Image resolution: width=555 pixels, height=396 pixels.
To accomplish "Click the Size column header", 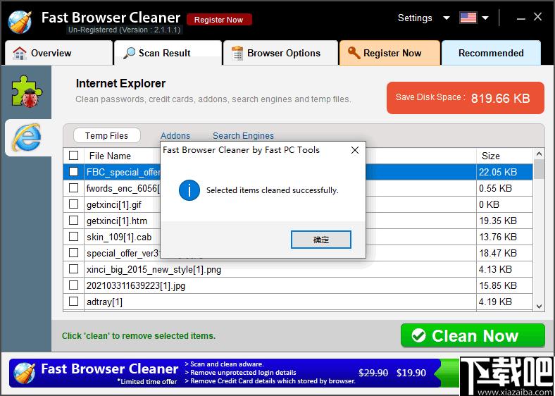I will pyautogui.click(x=491, y=156).
